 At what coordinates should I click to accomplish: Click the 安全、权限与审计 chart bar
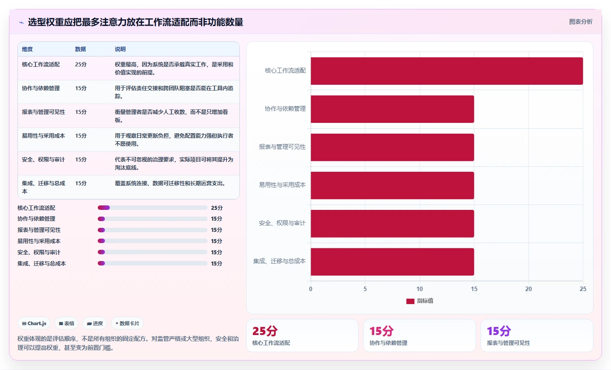point(392,223)
